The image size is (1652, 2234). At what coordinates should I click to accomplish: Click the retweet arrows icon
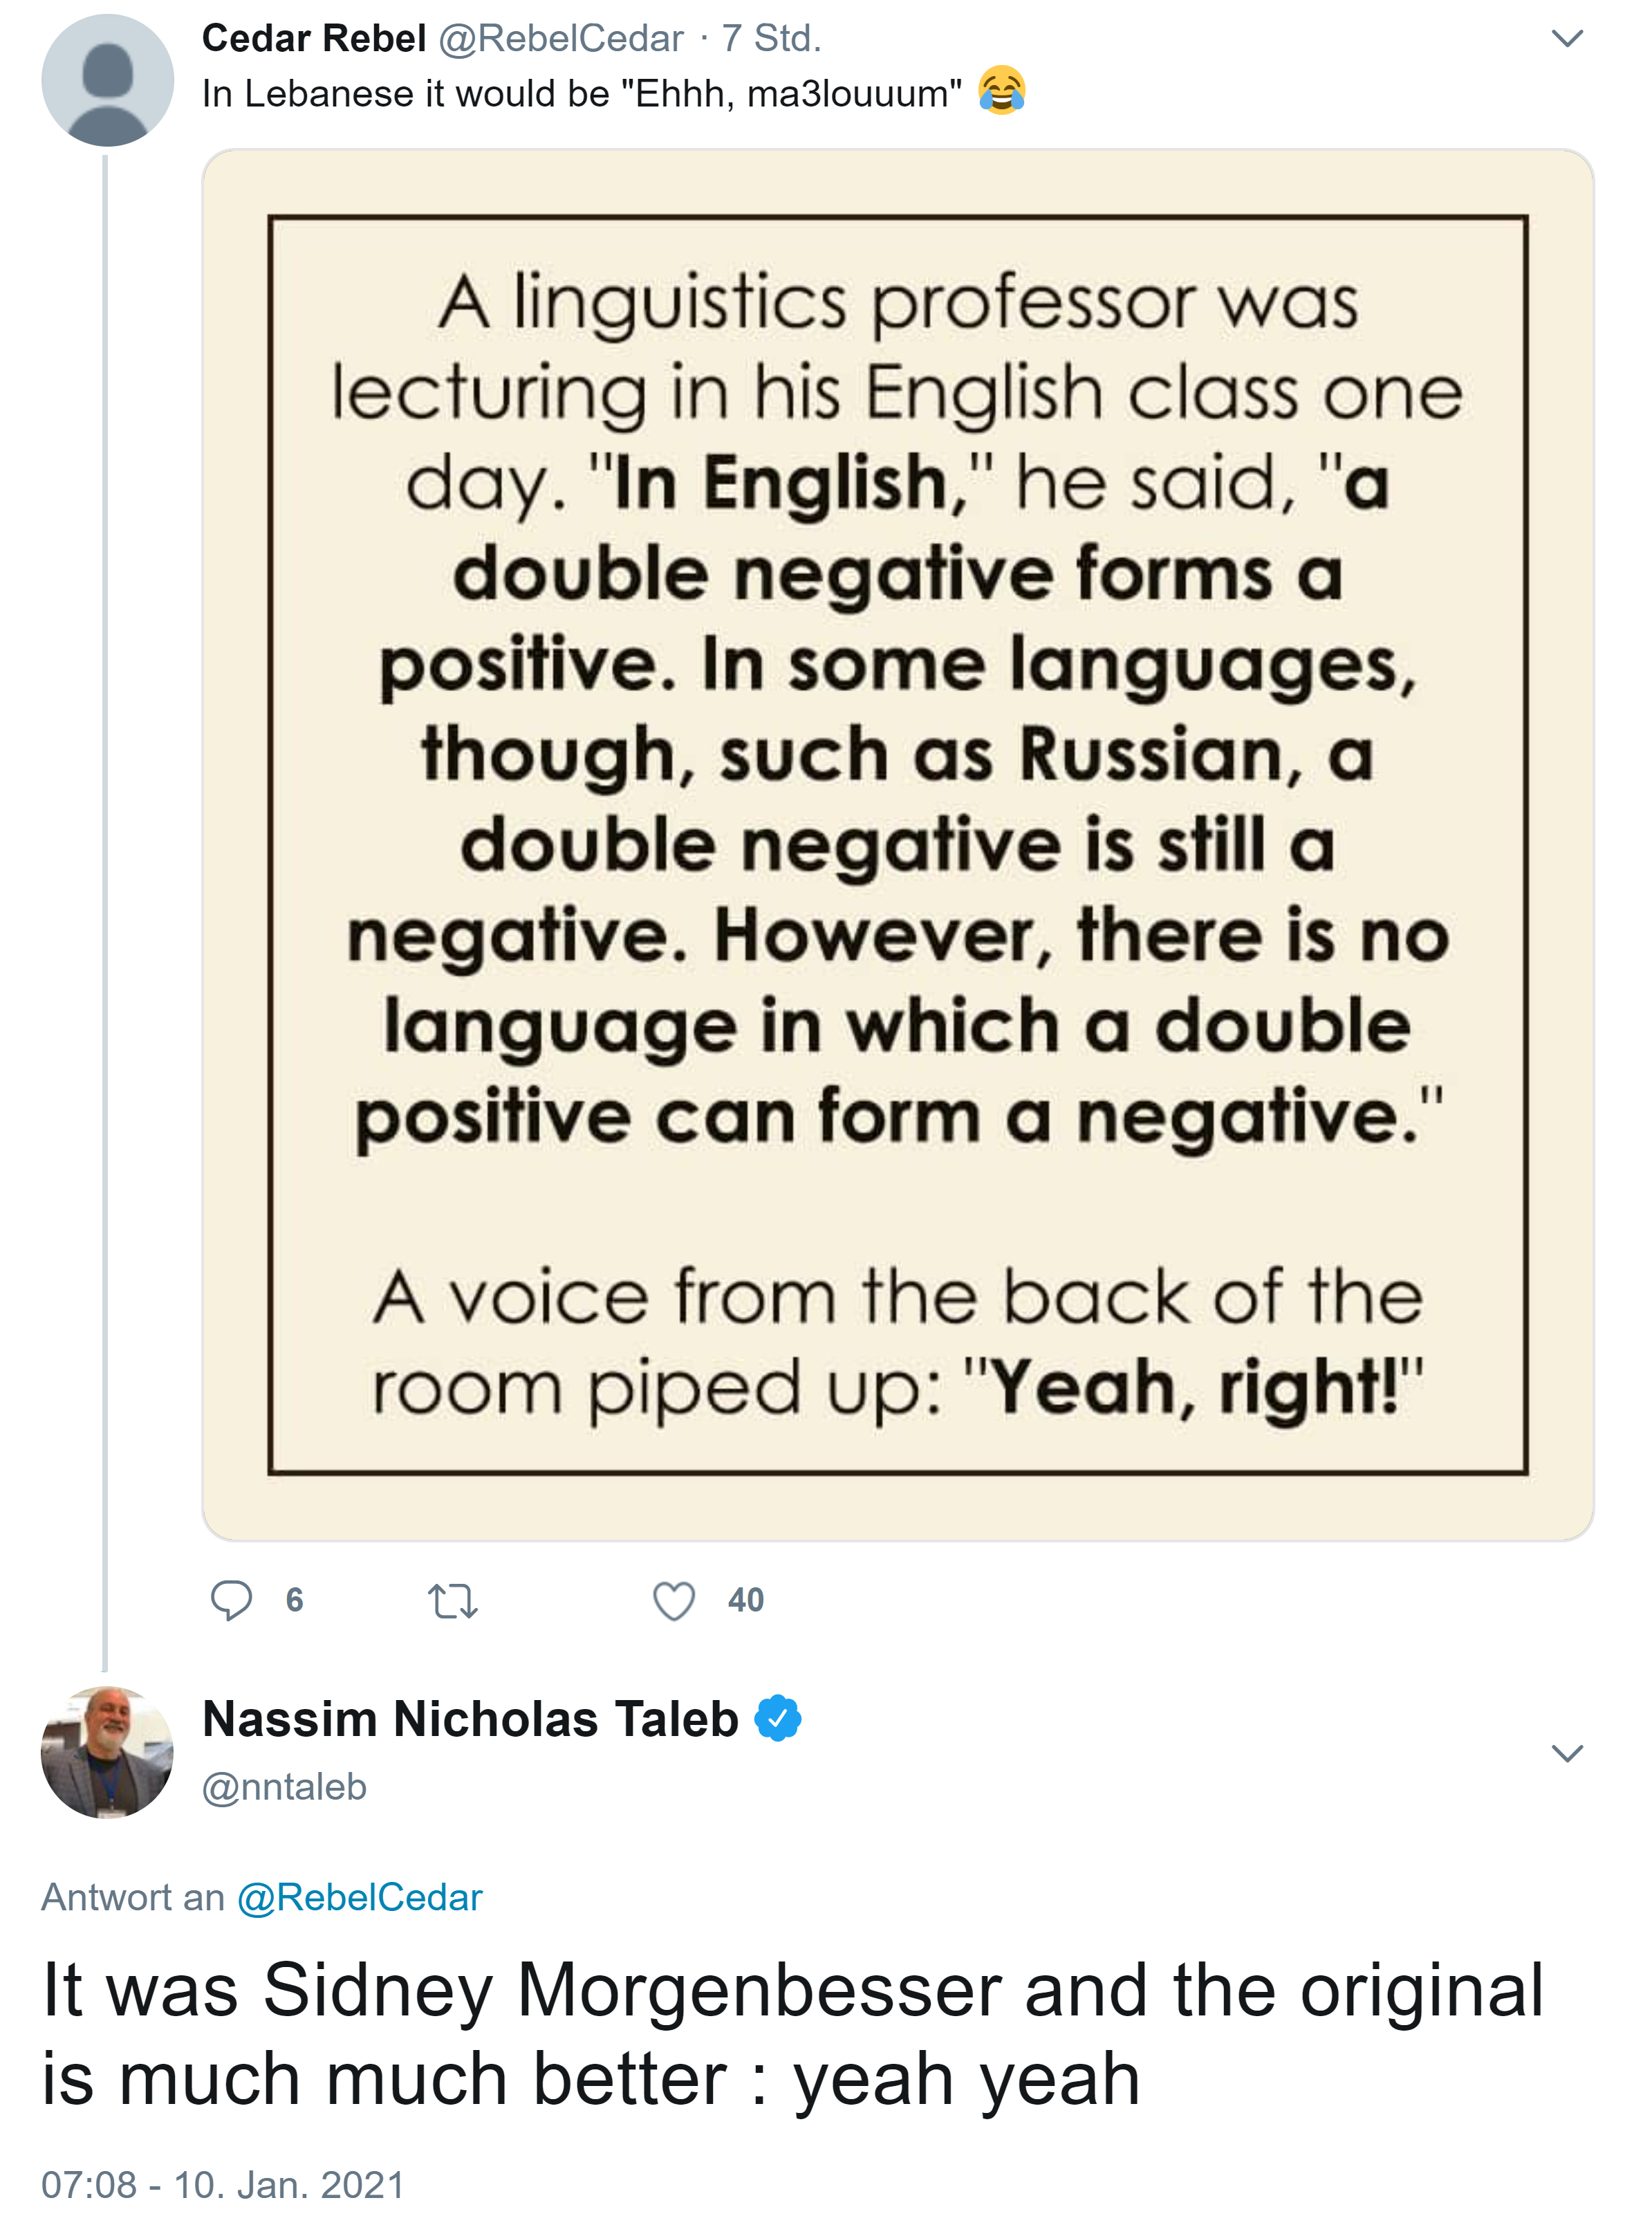[x=452, y=1600]
